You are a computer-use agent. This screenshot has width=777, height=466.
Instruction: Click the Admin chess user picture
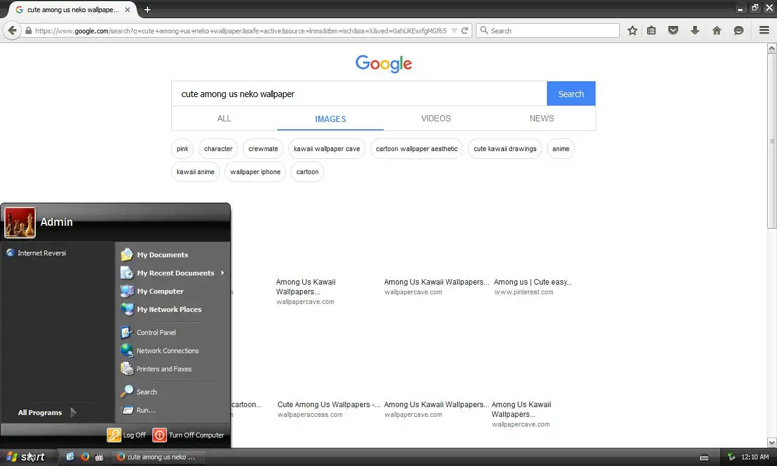coord(20,223)
